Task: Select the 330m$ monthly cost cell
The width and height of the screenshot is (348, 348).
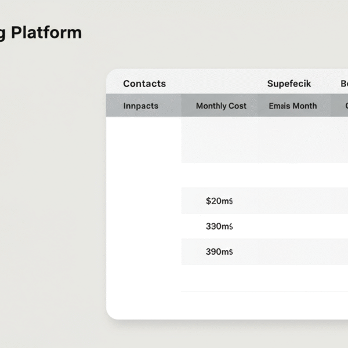Action: (219, 226)
